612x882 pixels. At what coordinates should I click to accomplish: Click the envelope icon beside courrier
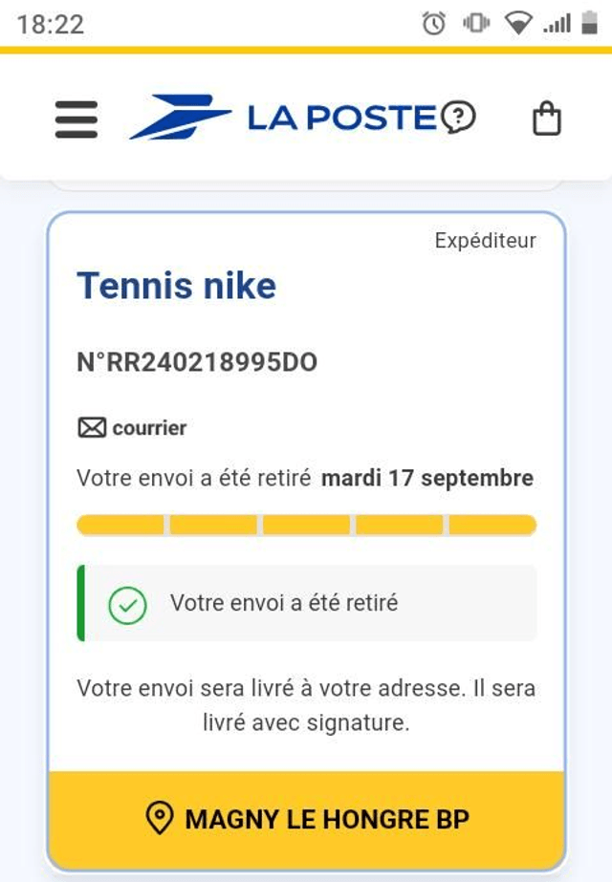(92, 428)
